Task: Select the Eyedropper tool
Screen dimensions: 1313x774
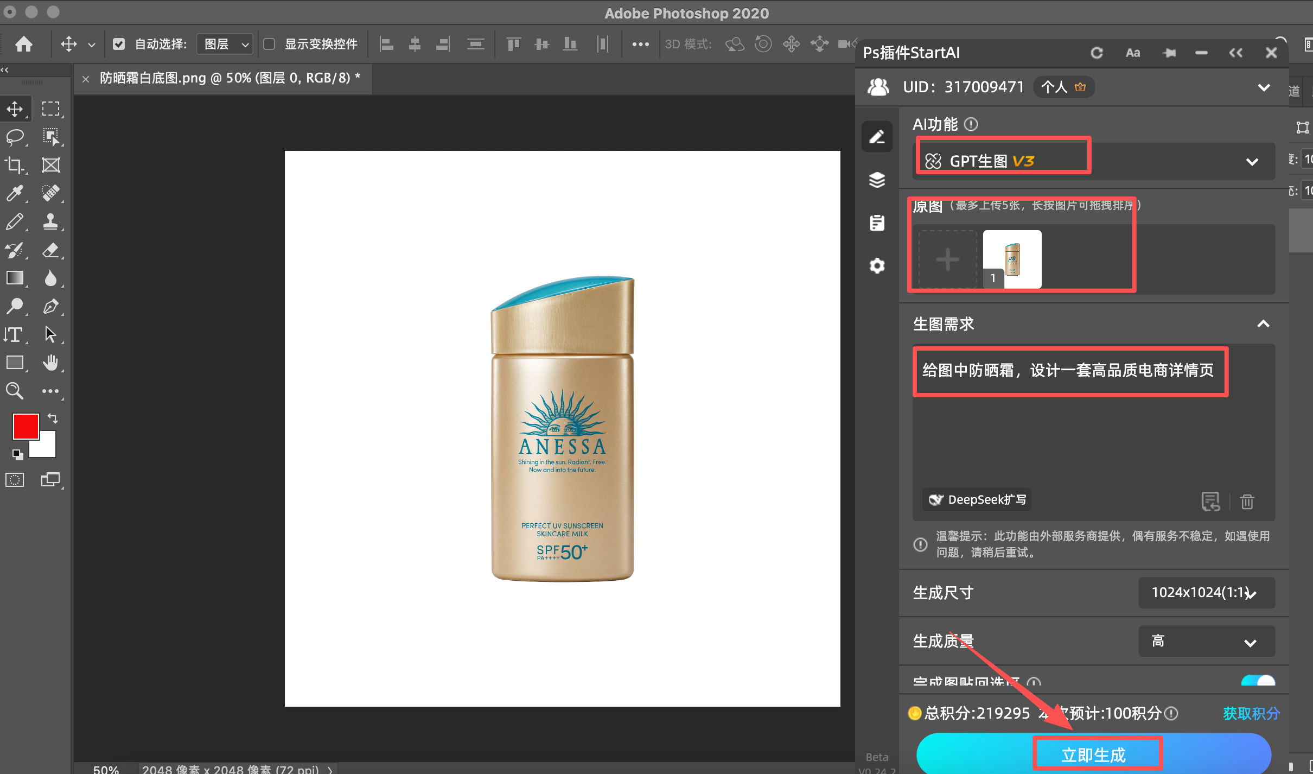Action: 15,193
